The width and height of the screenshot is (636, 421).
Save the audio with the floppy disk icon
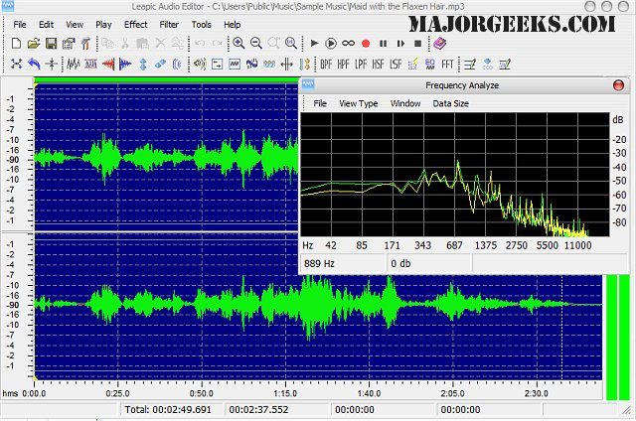click(x=51, y=44)
